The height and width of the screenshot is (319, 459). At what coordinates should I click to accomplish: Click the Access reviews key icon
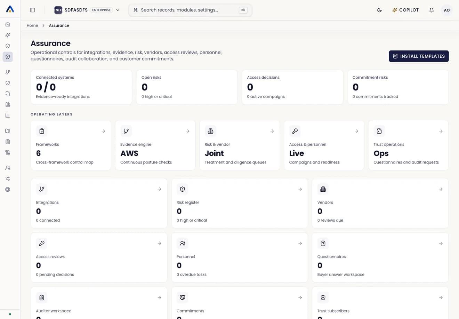(42, 244)
